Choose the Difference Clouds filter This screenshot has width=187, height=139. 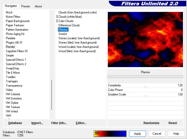(69, 25)
